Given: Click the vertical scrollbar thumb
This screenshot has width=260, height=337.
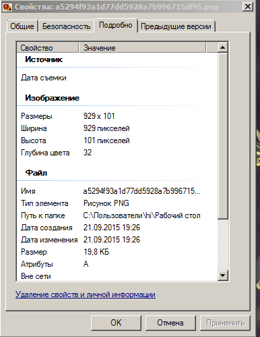Looking at the screenshot, I should click(x=222, y=136).
